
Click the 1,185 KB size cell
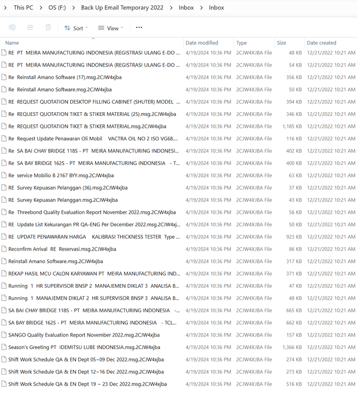coord(292,126)
